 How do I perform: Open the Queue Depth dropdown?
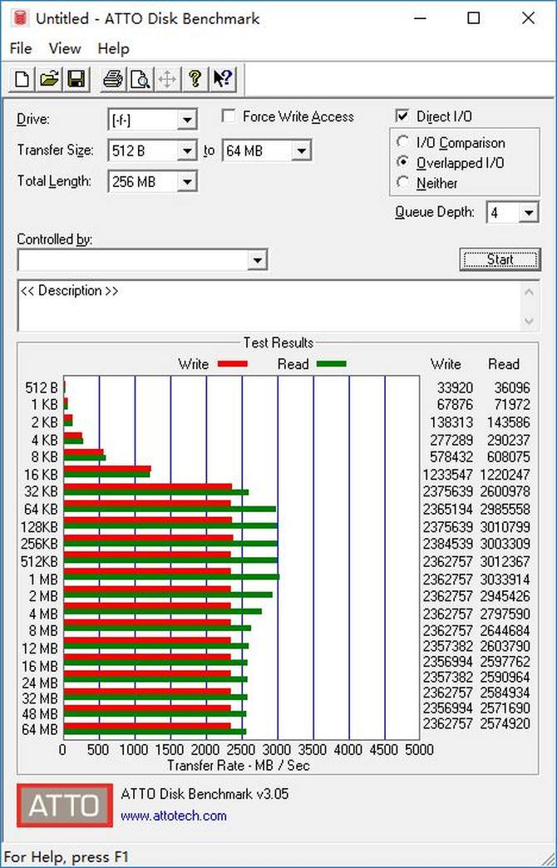click(529, 213)
